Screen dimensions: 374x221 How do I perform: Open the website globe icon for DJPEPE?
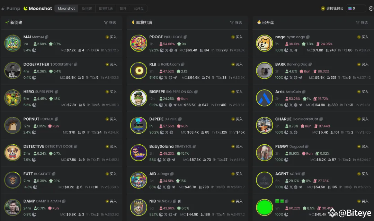pos(171,132)
